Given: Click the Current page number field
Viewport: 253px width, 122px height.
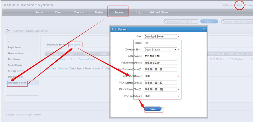Looking at the screenshot, I should point(103,68).
